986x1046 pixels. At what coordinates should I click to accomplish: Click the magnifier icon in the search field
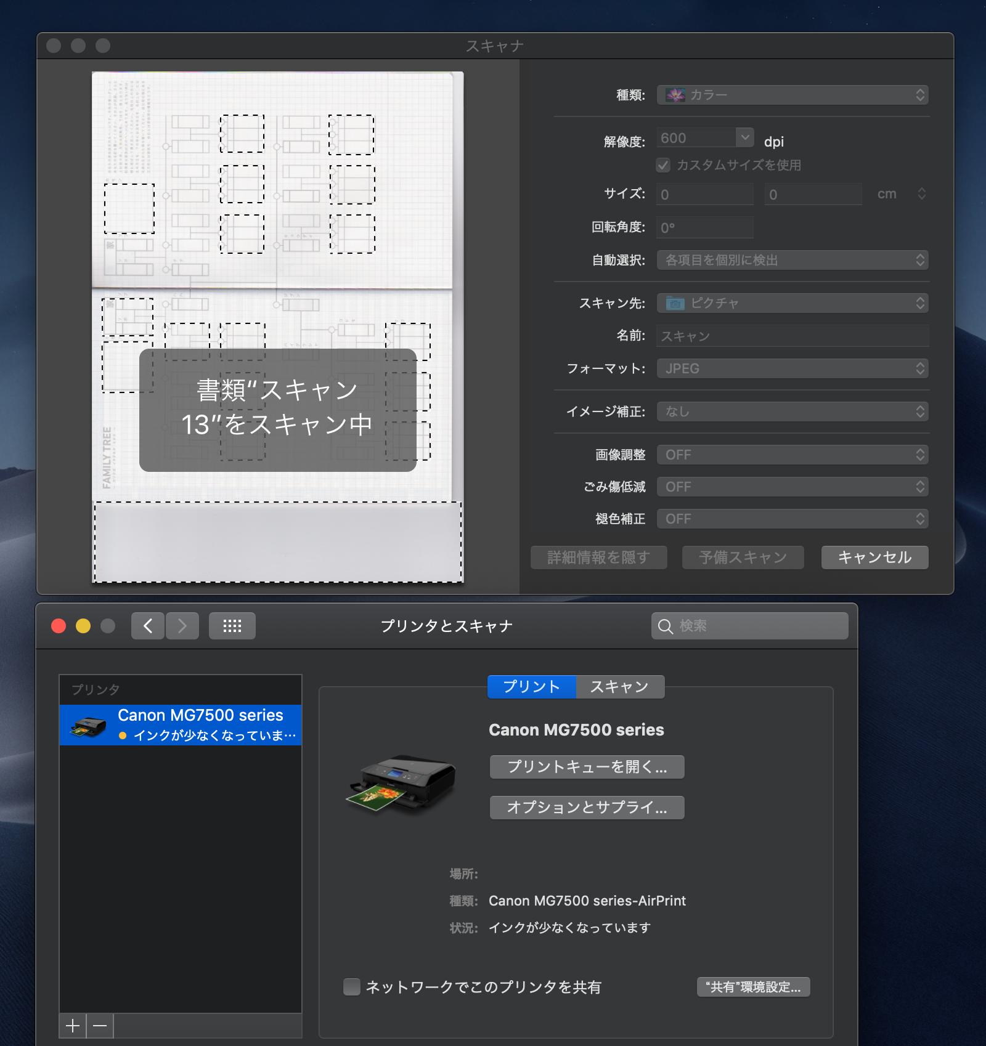click(x=665, y=626)
